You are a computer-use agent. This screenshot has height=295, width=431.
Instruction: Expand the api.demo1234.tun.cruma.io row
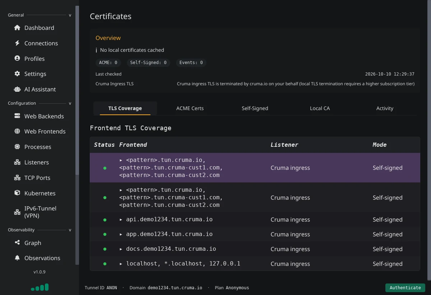pyautogui.click(x=121, y=219)
